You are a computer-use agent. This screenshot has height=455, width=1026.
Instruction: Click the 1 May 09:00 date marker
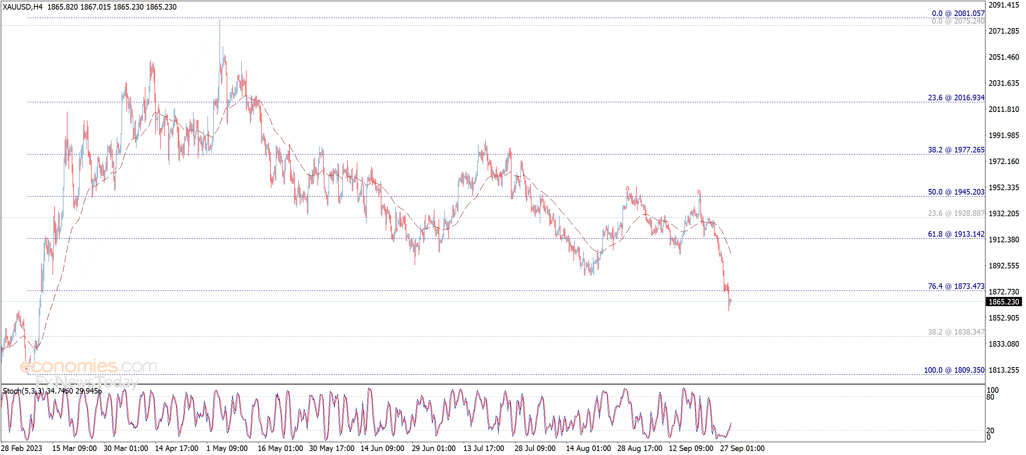[227, 448]
